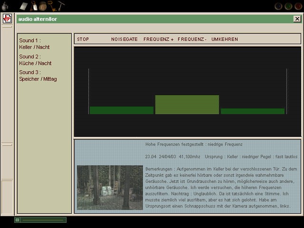The image size is (304, 228).
Task: Decrease frequency with FREQUENZ -
Action: [x=192, y=39]
